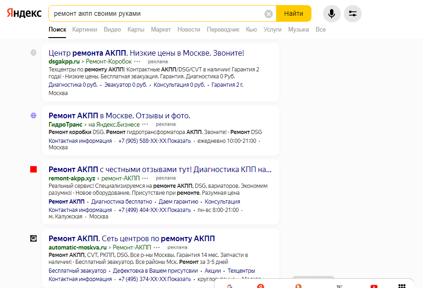Screen dimensions: 423x288
Task: Click 'ежедневно 10:00-21:00' hours text
Action: coord(227,141)
